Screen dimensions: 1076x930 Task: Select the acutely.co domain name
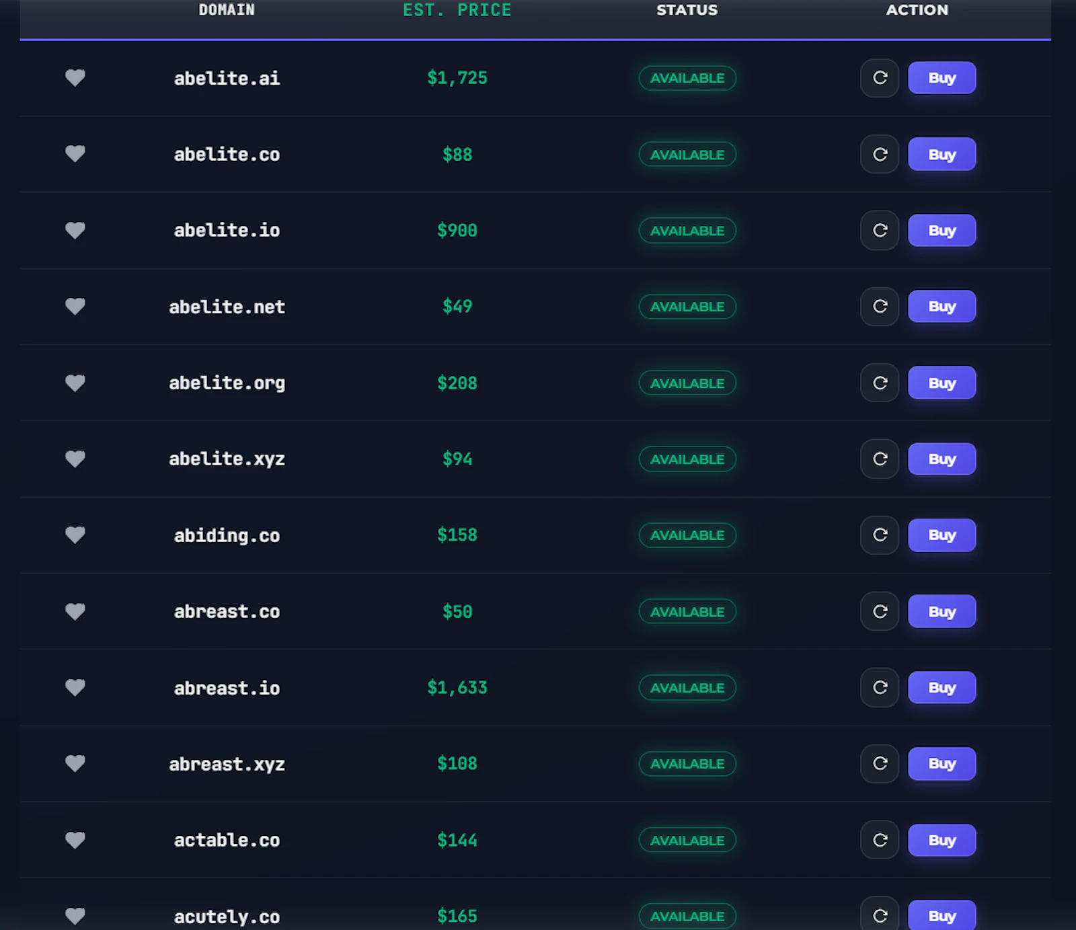click(227, 917)
